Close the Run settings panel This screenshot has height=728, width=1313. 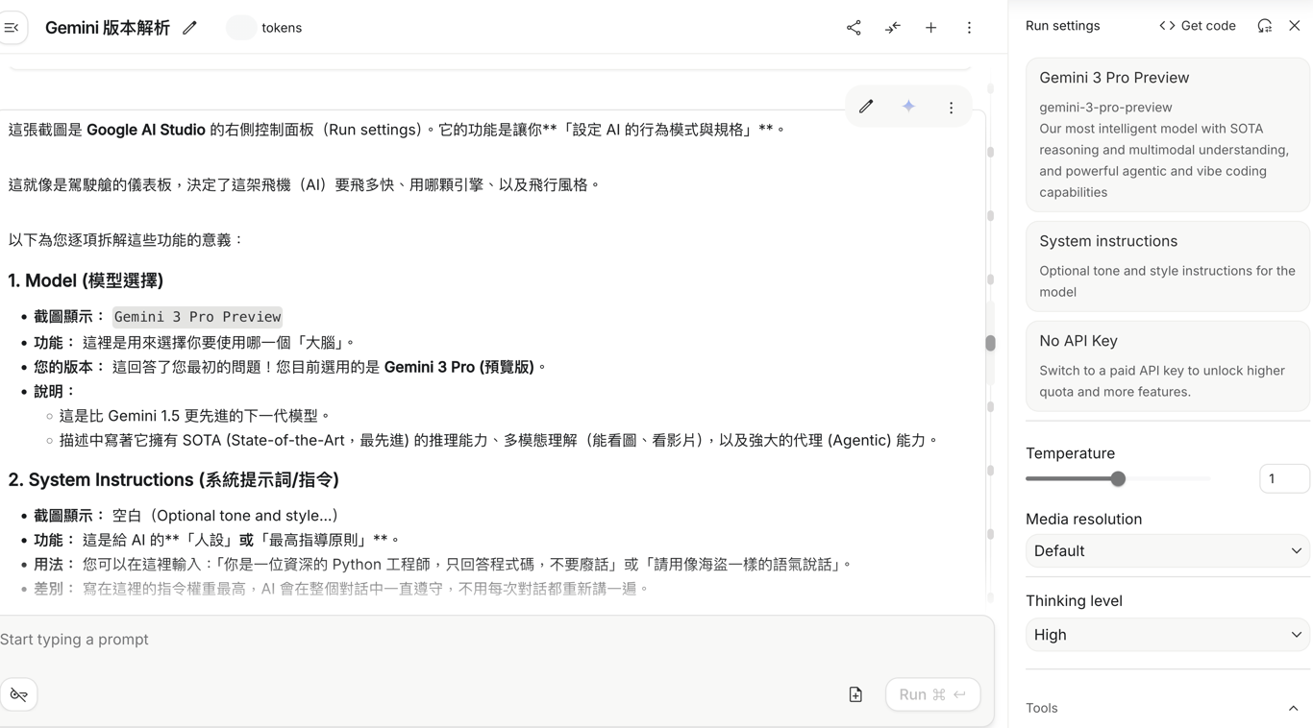1295,26
